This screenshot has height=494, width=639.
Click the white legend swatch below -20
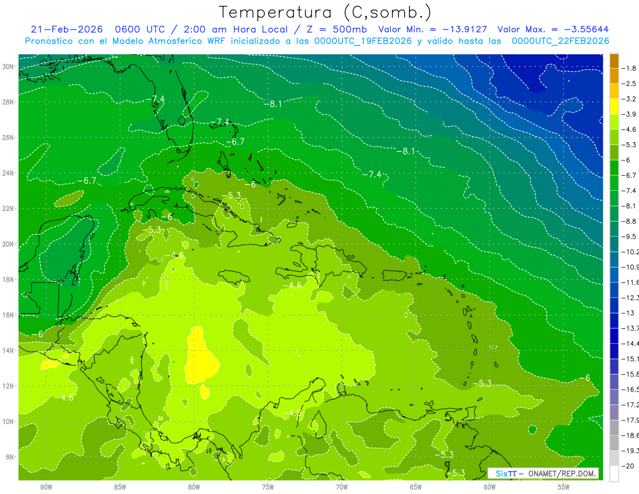tap(614, 474)
